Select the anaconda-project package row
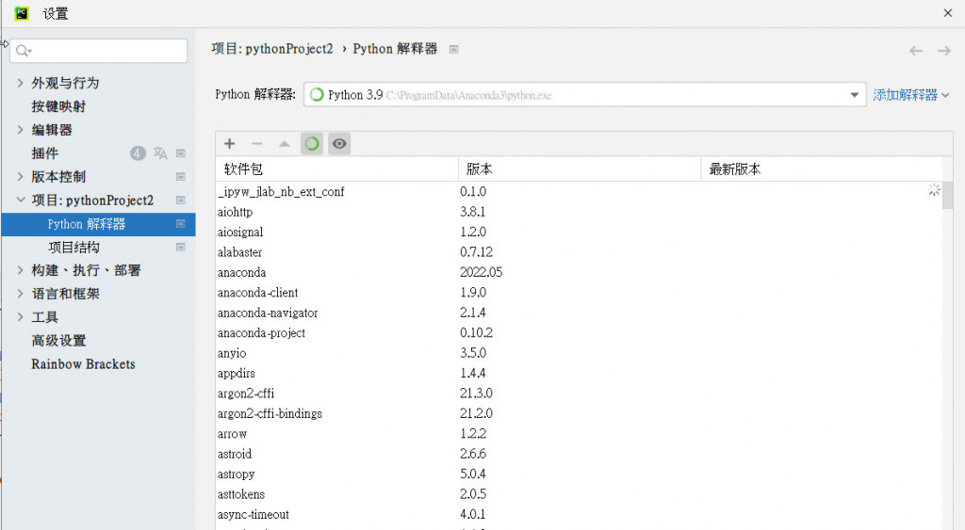The image size is (965, 530). (x=579, y=333)
